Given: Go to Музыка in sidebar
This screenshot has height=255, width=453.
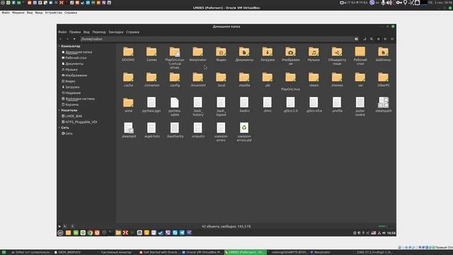Looking at the screenshot, I should (69, 69).
